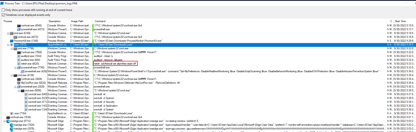Select the 'wevtutil cl Security' command cell

point(104,102)
